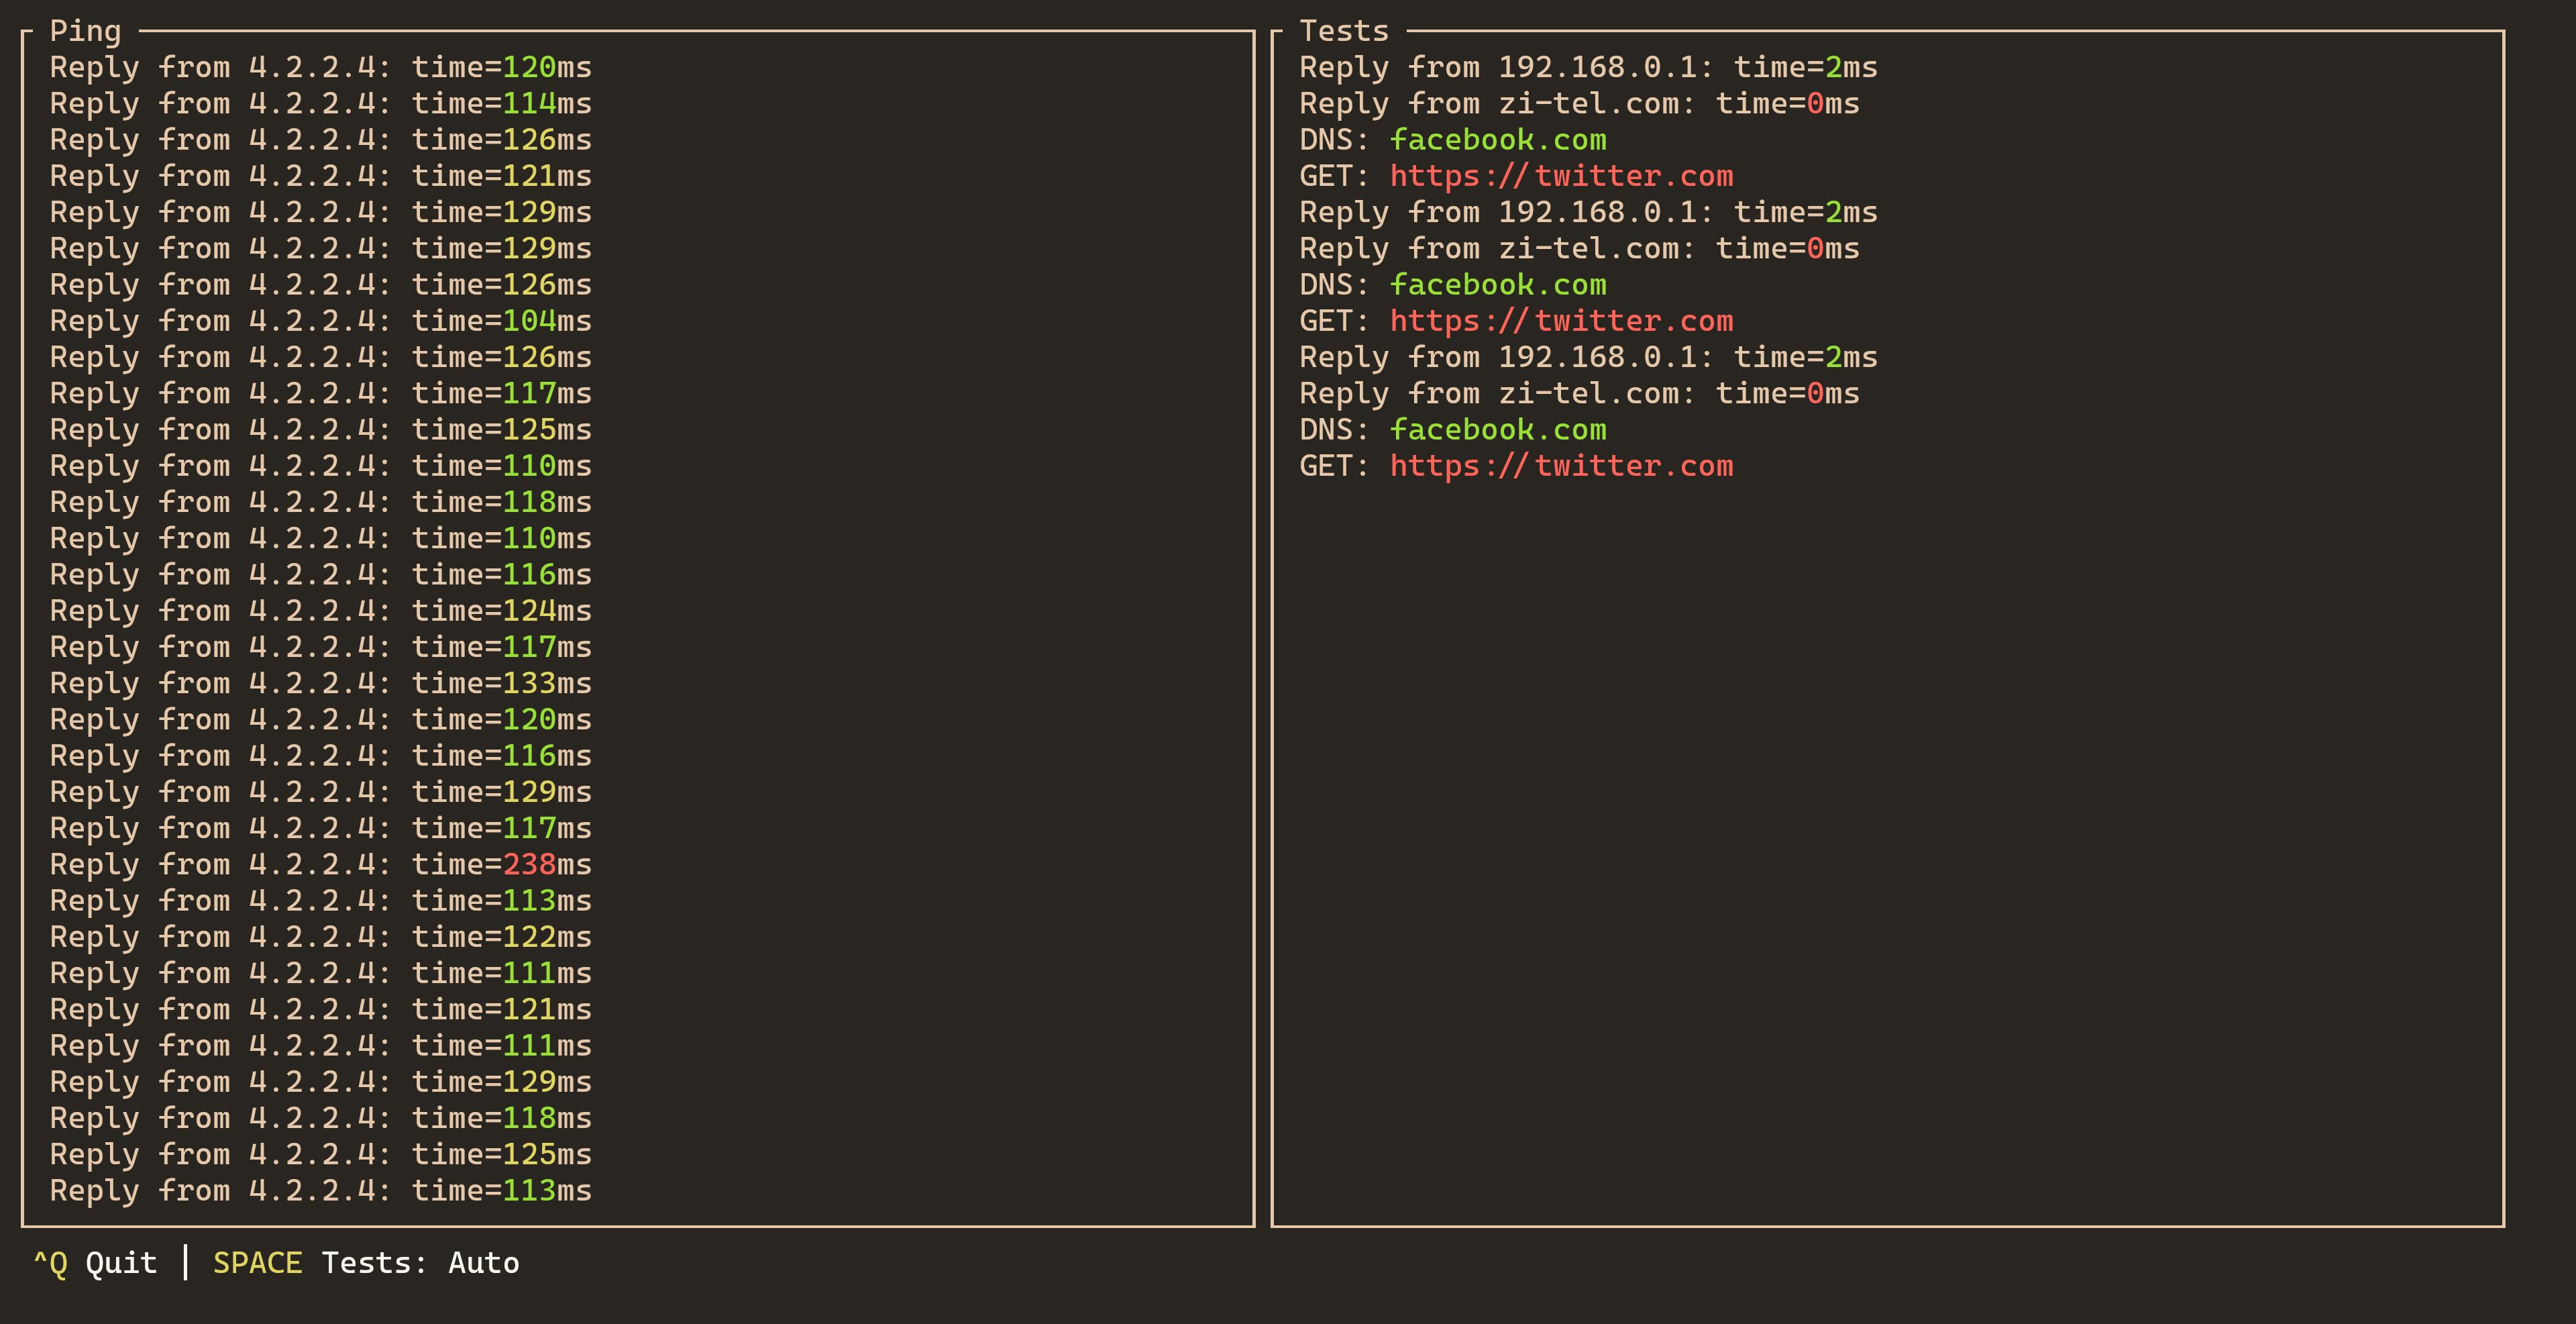
Task: Select the 133ms ping reply line
Action: coord(320,683)
